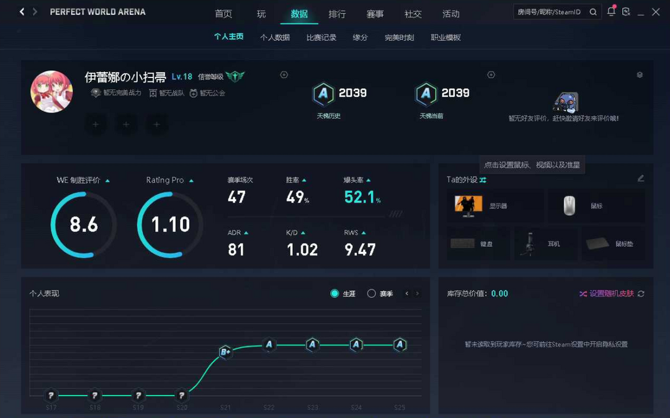Click the S20 question-mark marker
This screenshot has height=418, width=670.
tap(182, 396)
